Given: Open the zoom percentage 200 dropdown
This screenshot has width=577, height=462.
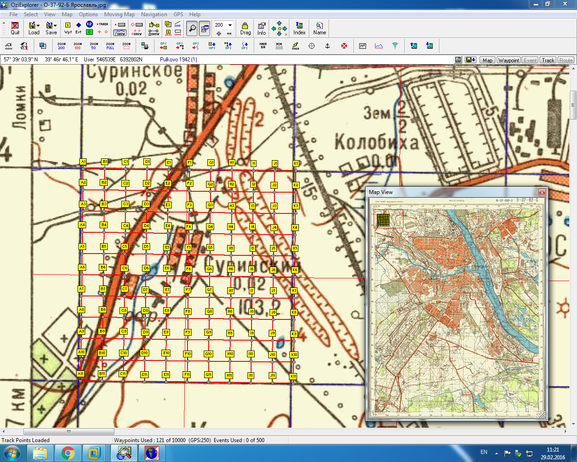Looking at the screenshot, I should coord(230,25).
